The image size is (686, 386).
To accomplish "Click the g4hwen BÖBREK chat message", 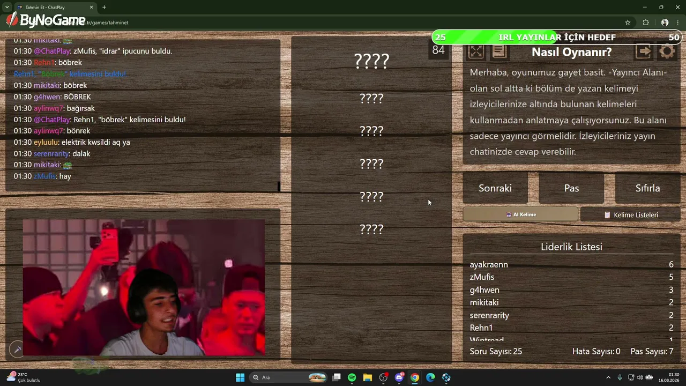I will click(52, 96).
